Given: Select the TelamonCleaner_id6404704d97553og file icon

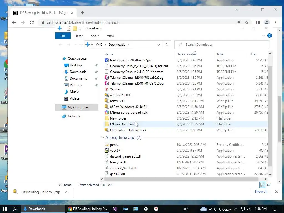Looking at the screenshot, I should click(107, 83).
